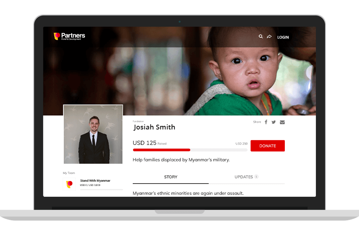Click the Partners logo in the header
359x239 pixels.
(69, 36)
